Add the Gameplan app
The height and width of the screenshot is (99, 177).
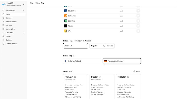138,16
